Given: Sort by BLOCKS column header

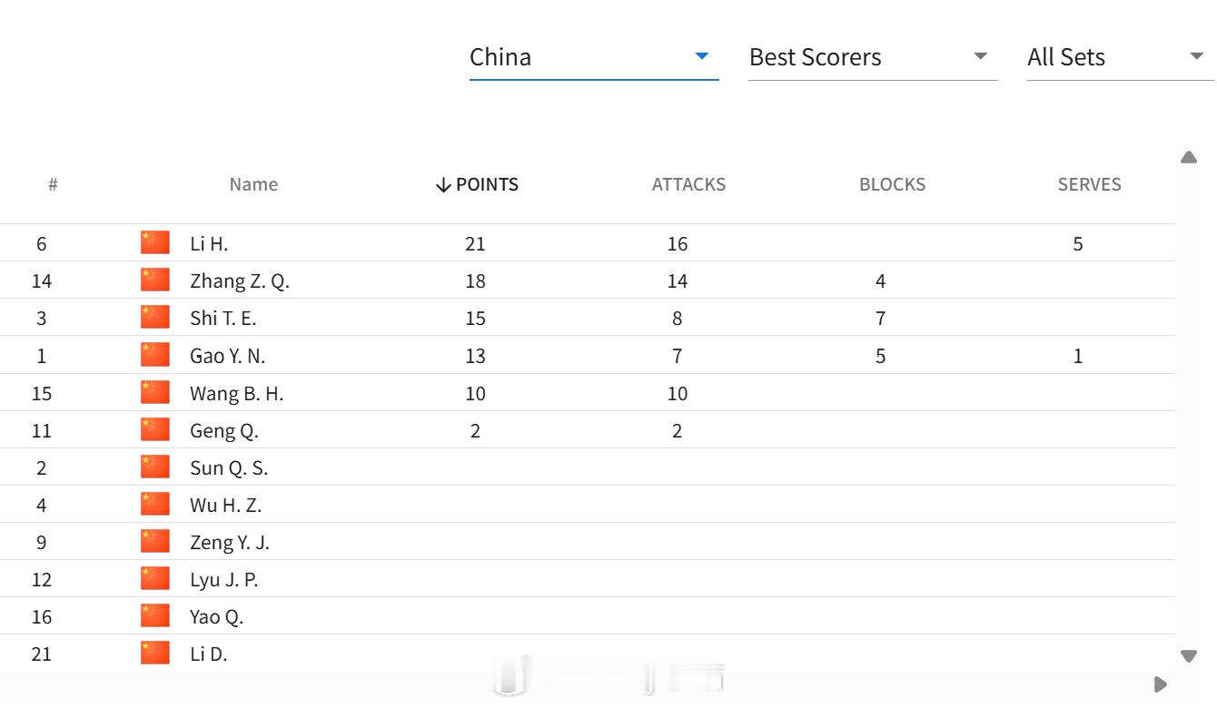Looking at the screenshot, I should point(892,184).
